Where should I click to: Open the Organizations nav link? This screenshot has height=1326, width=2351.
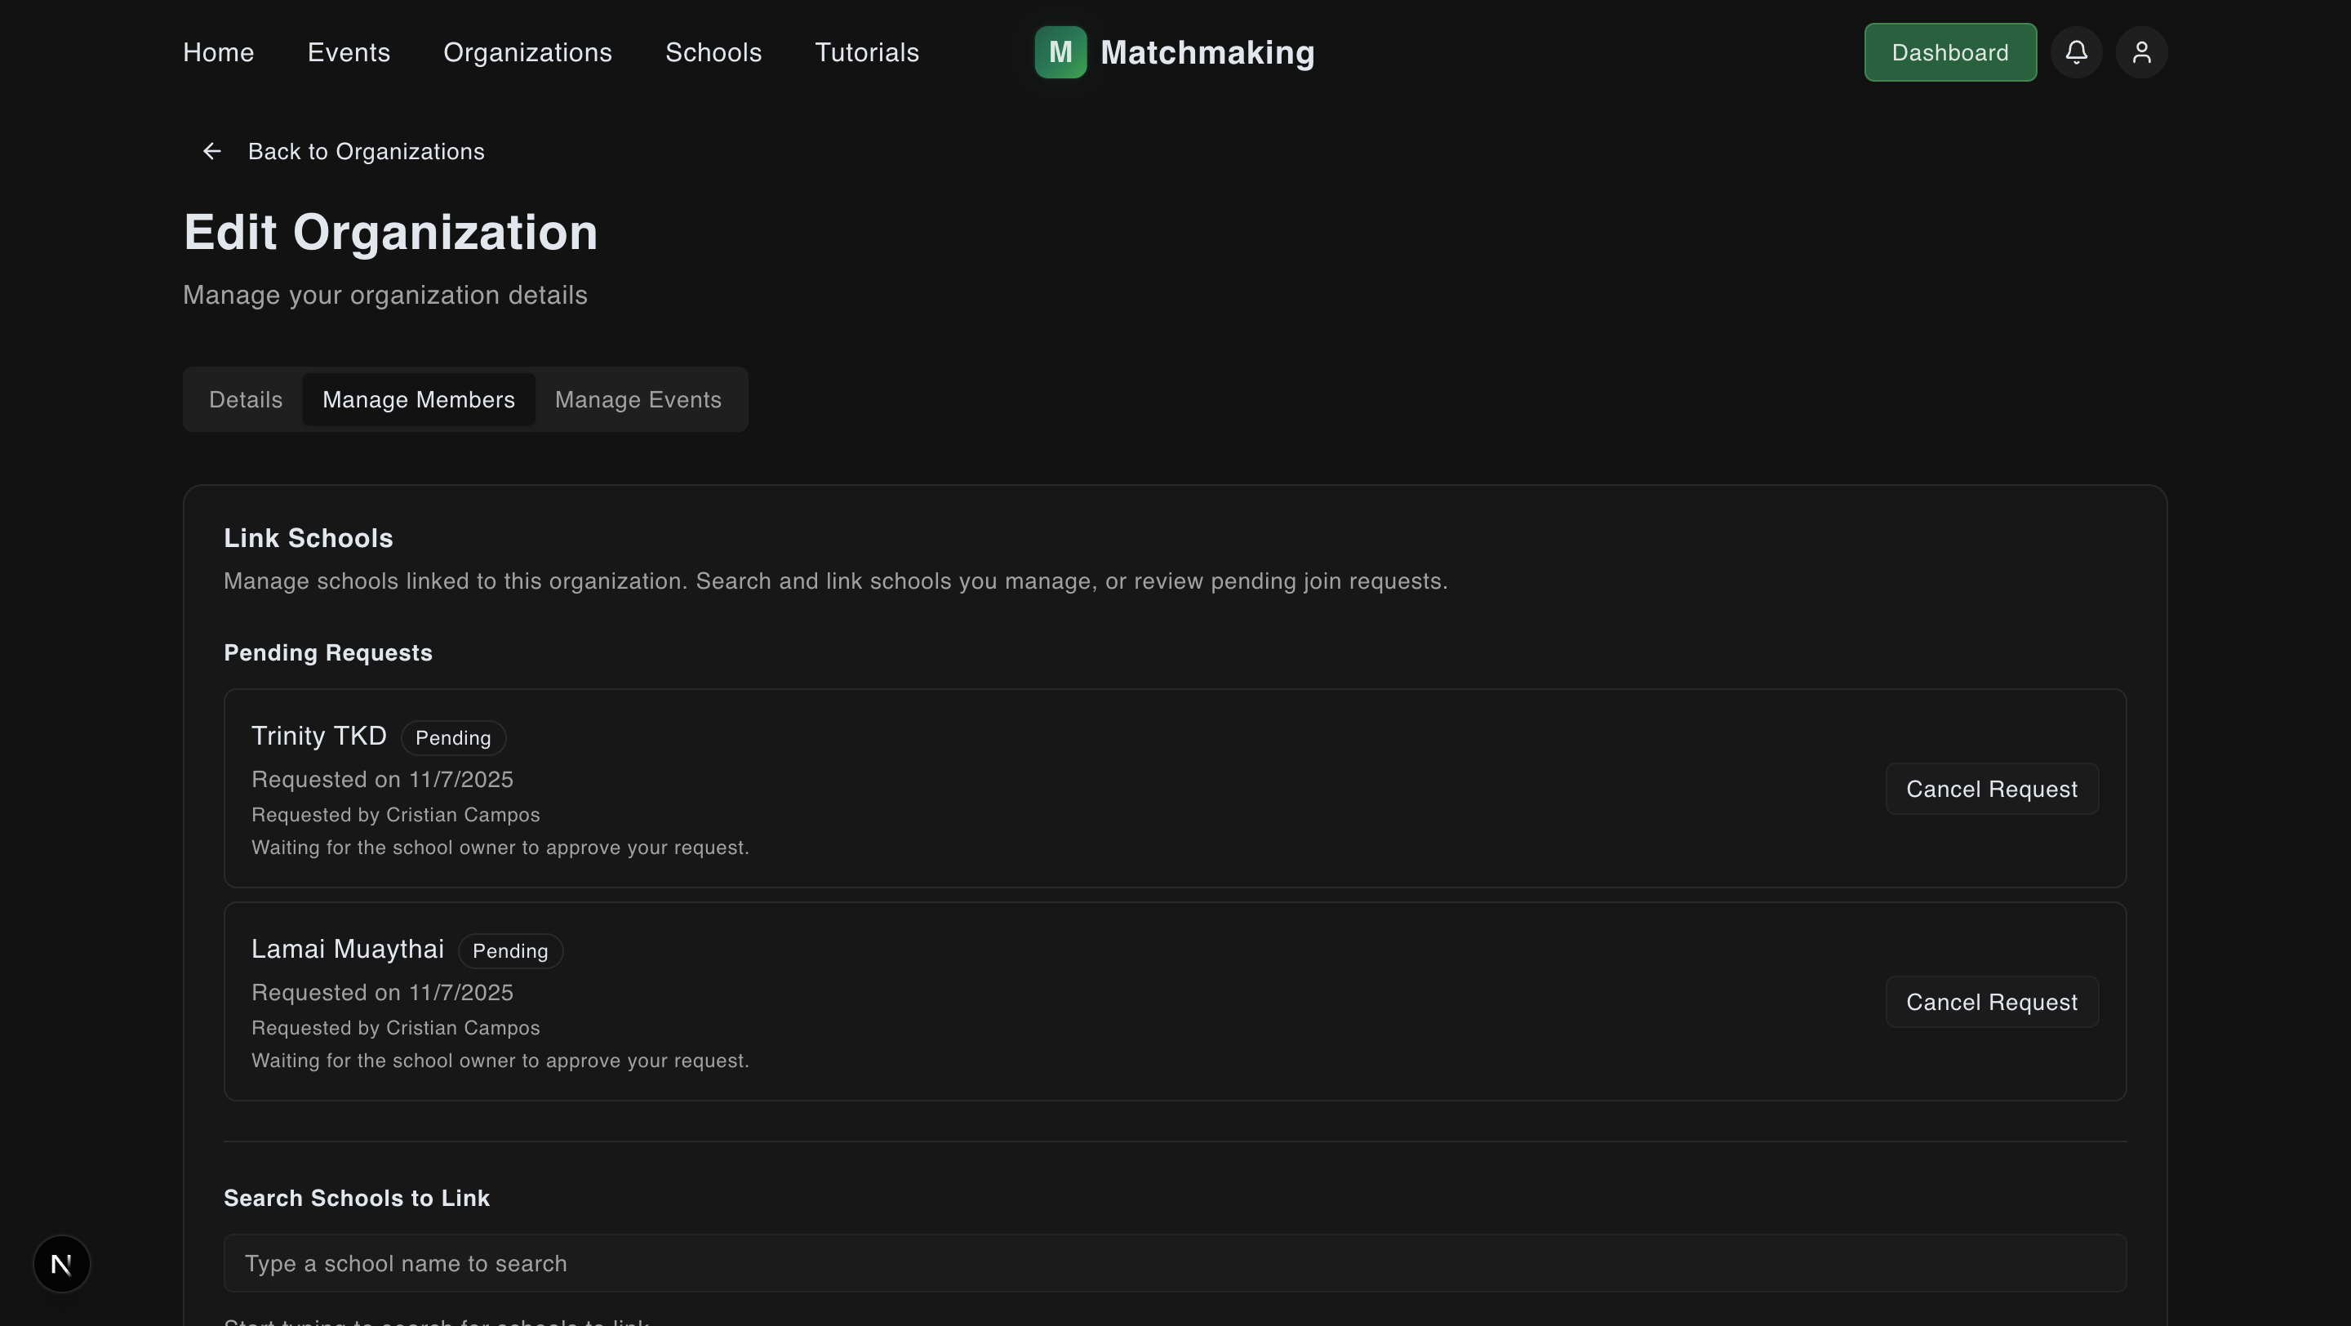coord(527,52)
